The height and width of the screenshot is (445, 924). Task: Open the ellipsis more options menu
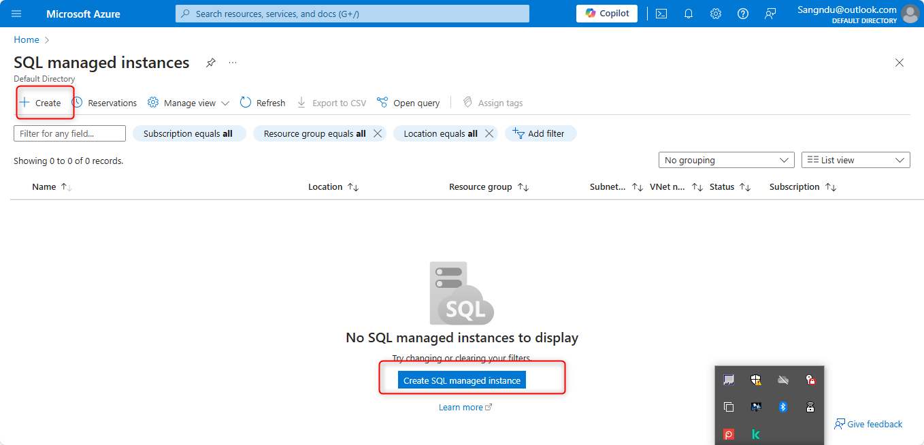coord(233,63)
